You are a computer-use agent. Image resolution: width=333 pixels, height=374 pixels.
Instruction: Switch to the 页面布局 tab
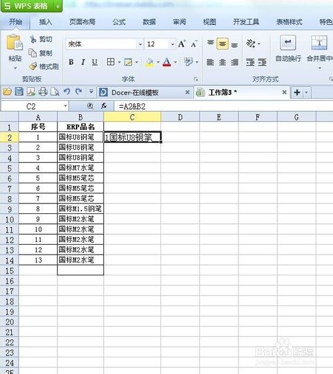83,22
